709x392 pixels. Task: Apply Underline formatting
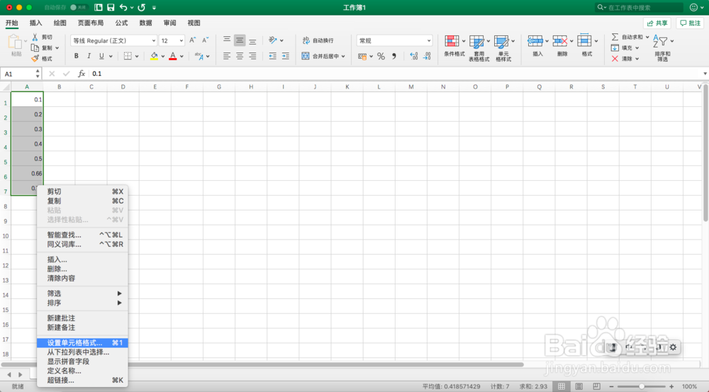click(x=101, y=56)
